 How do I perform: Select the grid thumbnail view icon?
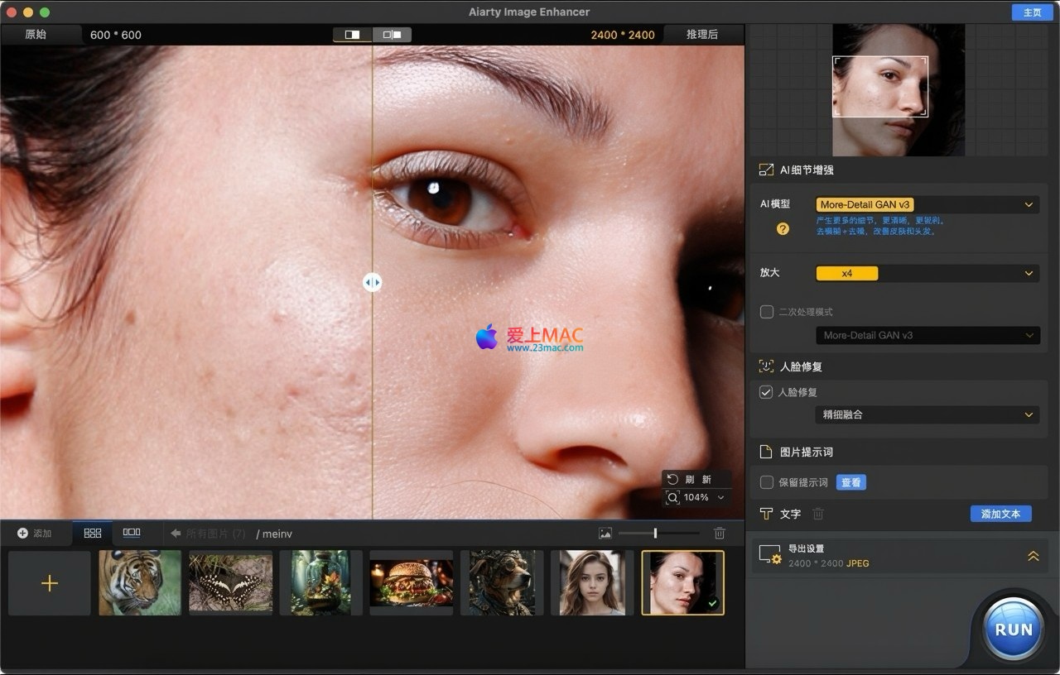(93, 534)
